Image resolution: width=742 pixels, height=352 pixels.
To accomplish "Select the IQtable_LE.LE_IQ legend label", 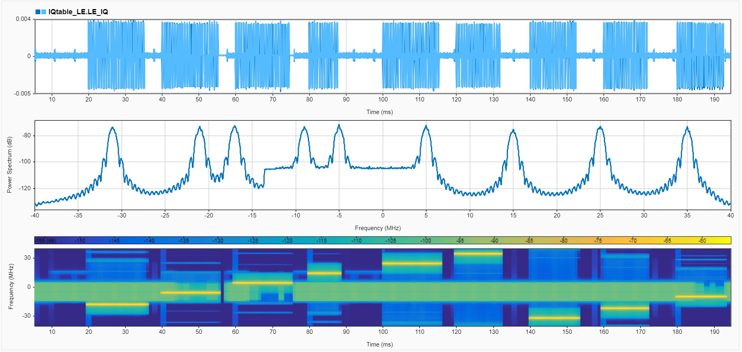I will pos(78,12).
